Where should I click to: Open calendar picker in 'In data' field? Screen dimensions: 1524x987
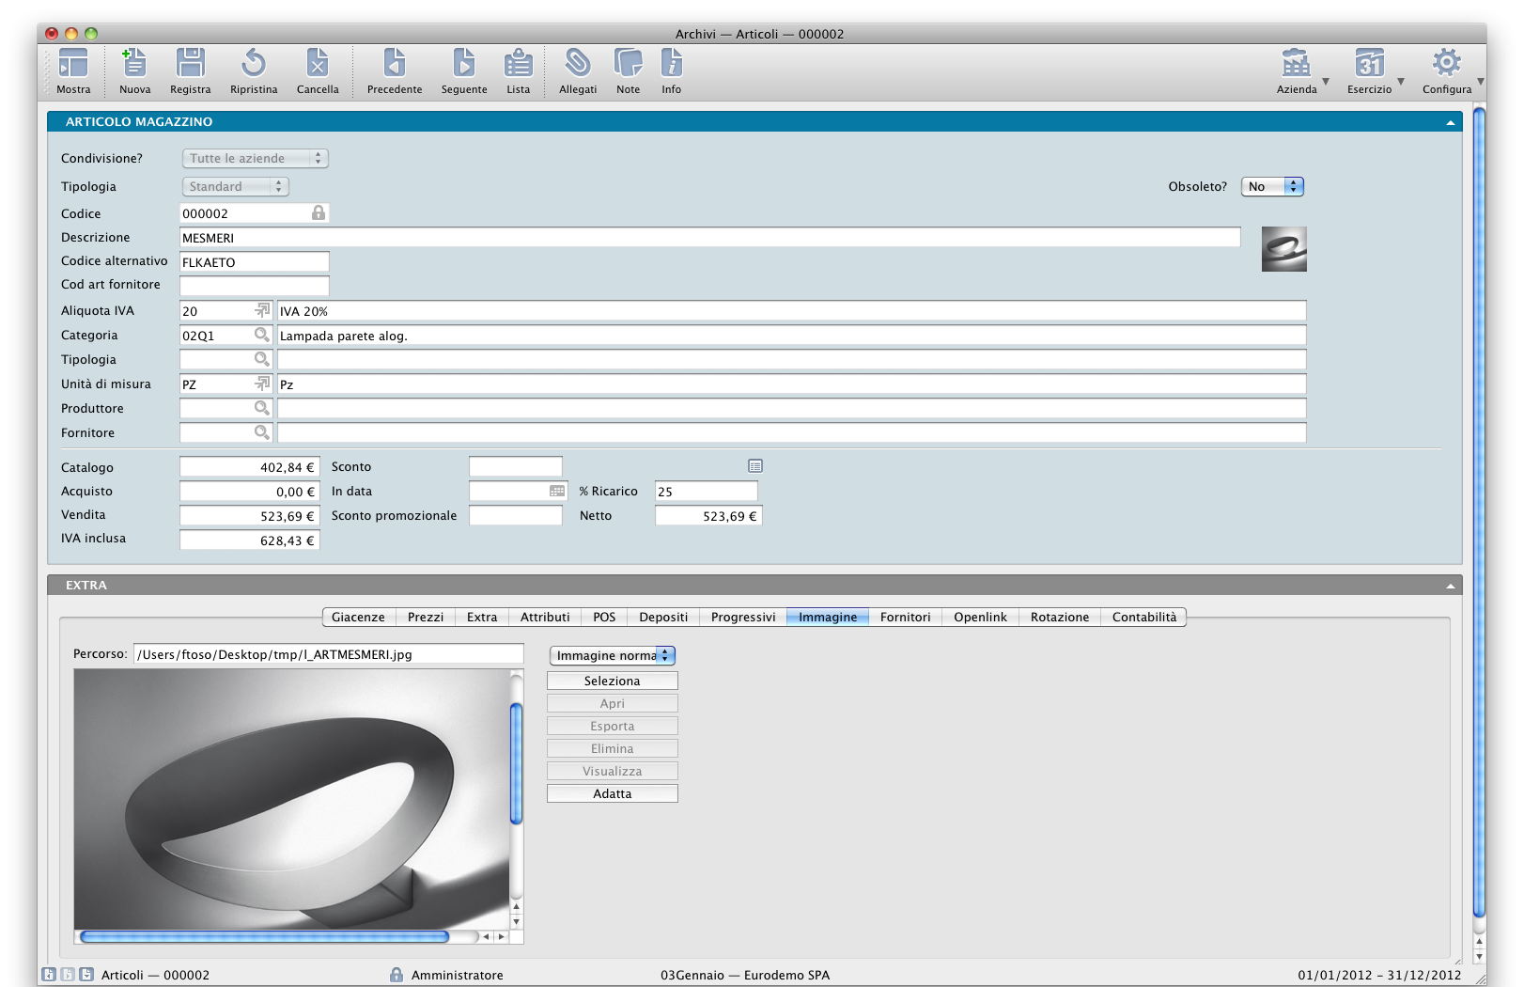tap(557, 491)
